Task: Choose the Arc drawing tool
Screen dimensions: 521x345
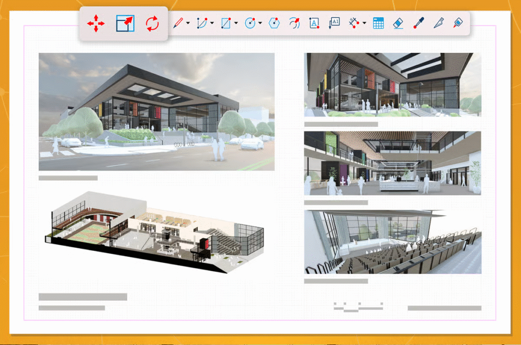Action: point(202,23)
